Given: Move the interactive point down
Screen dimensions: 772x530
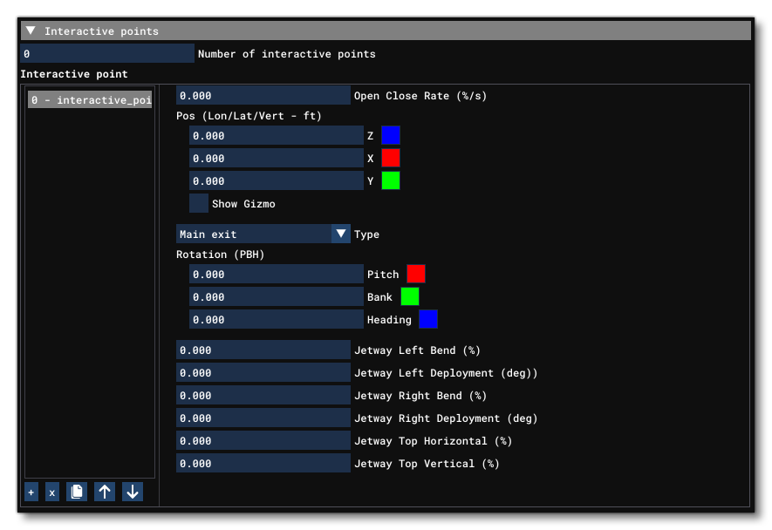Looking at the screenshot, I should click(x=132, y=492).
